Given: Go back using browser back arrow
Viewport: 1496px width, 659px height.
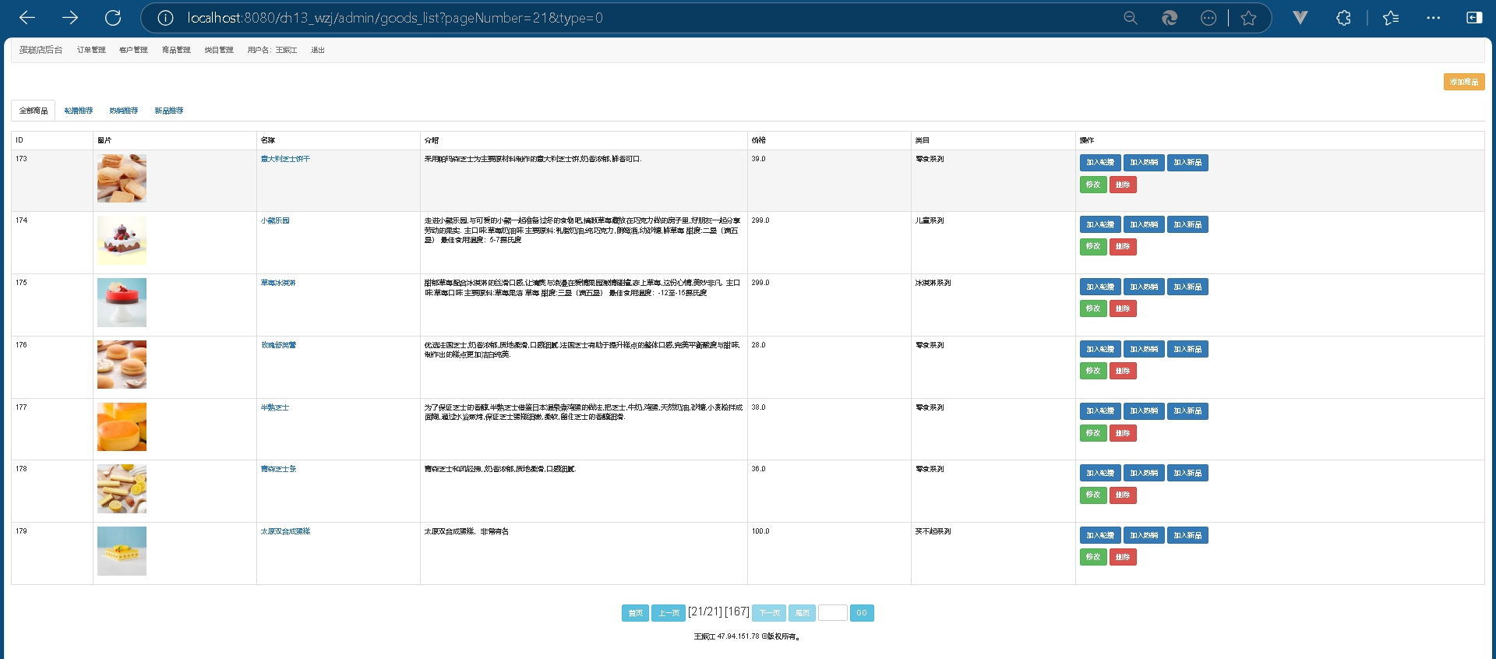Looking at the screenshot, I should pos(27,18).
